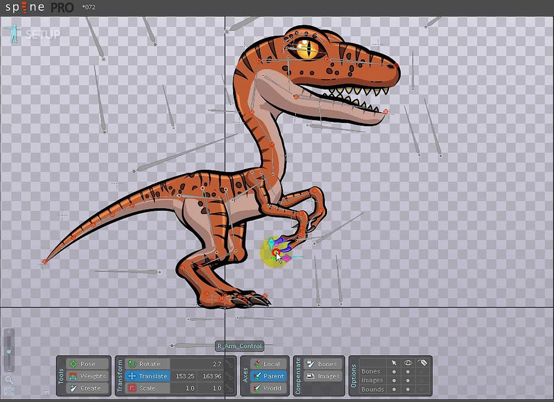Click the name tag column icon in Options
This screenshot has width=554, height=402.
click(x=422, y=362)
